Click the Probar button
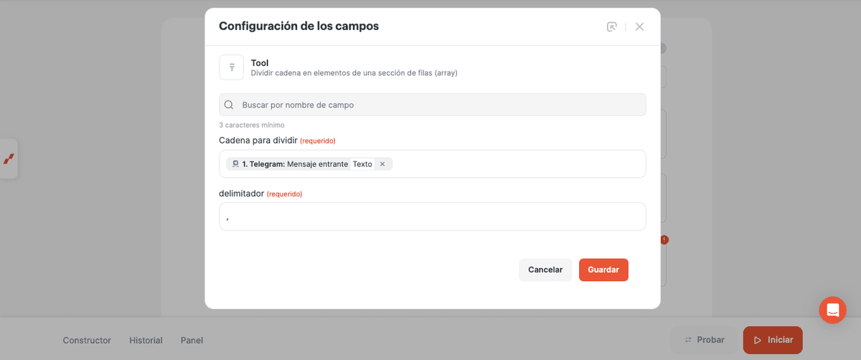Screen dimensions: 861x360 (x=704, y=340)
